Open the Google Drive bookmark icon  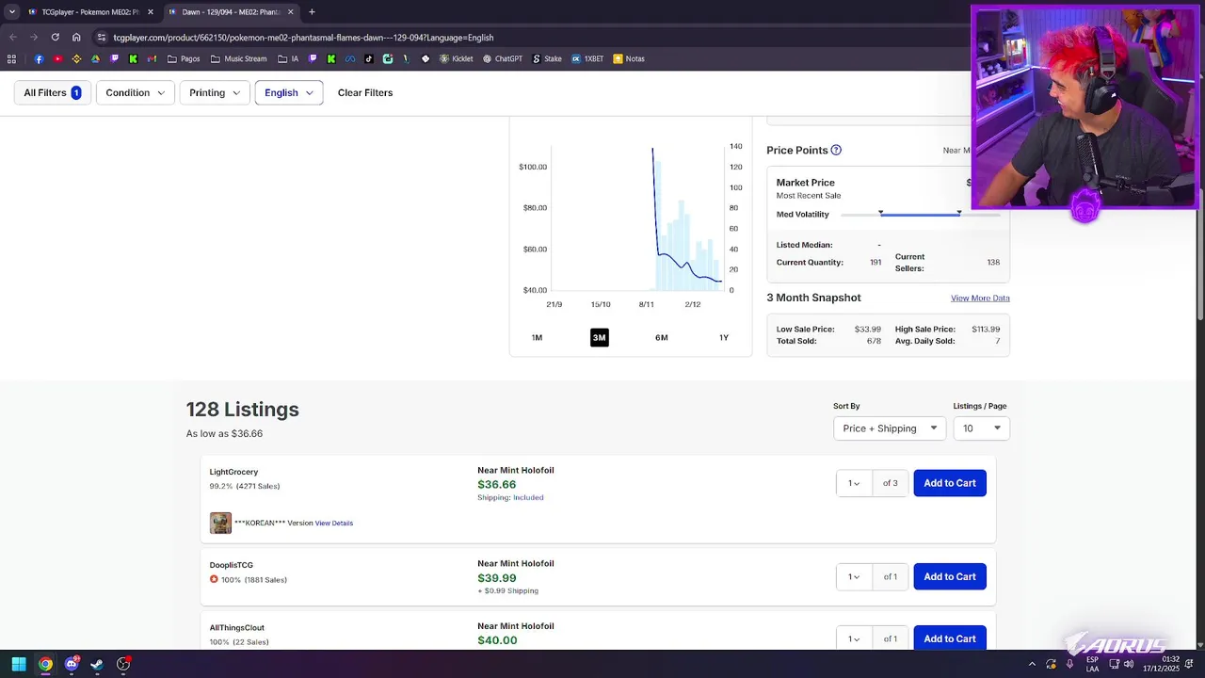(x=95, y=58)
